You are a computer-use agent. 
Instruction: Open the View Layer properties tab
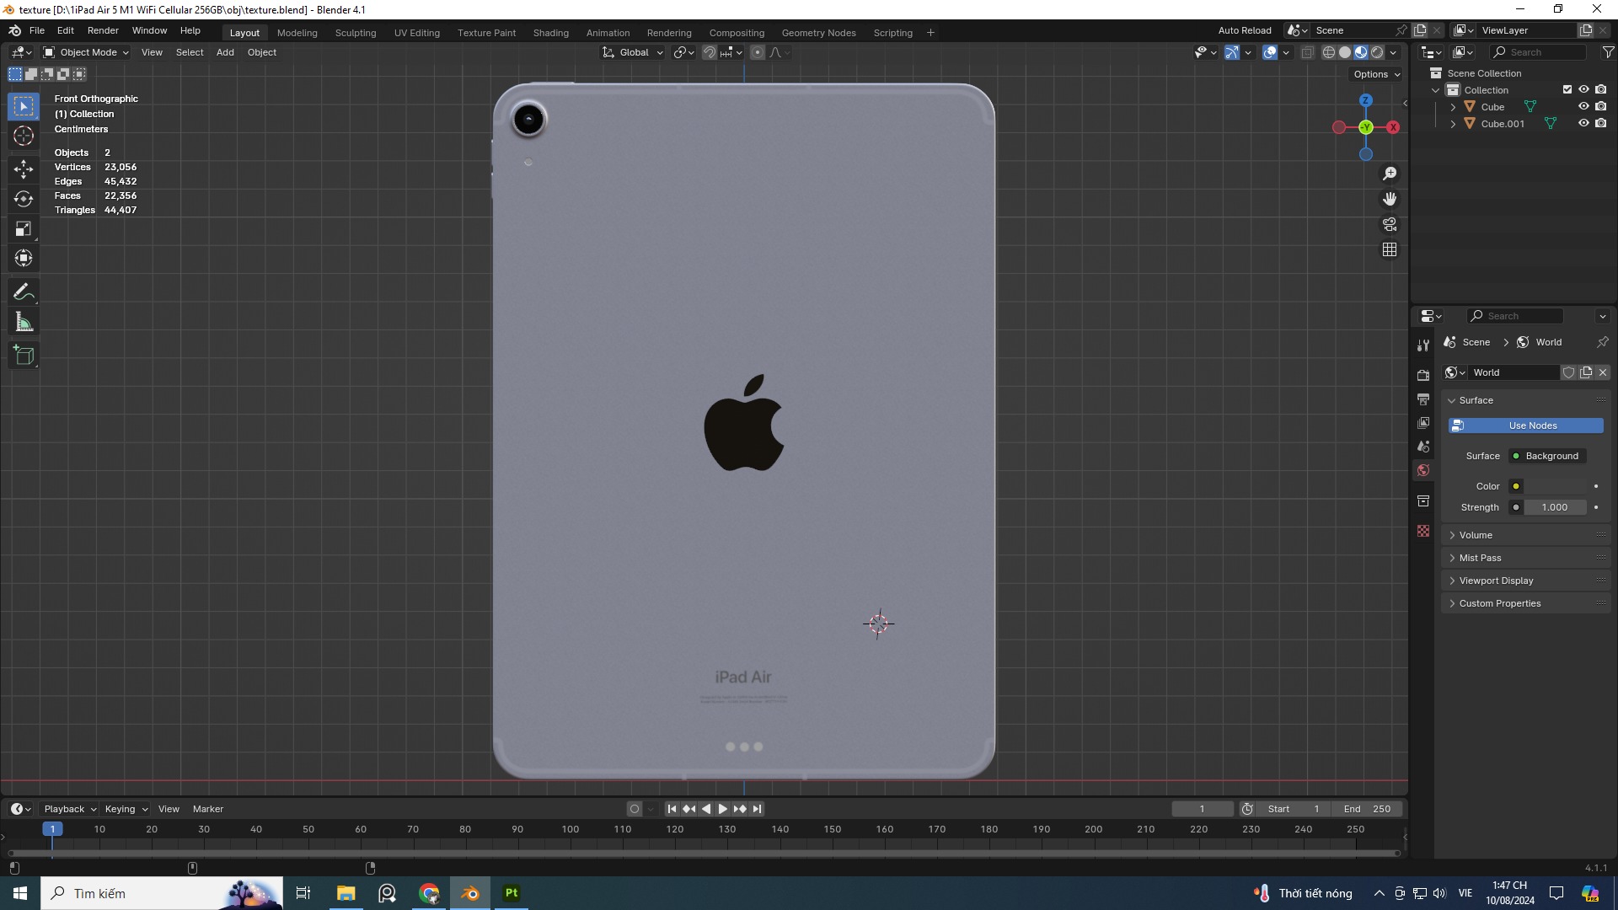1423,422
